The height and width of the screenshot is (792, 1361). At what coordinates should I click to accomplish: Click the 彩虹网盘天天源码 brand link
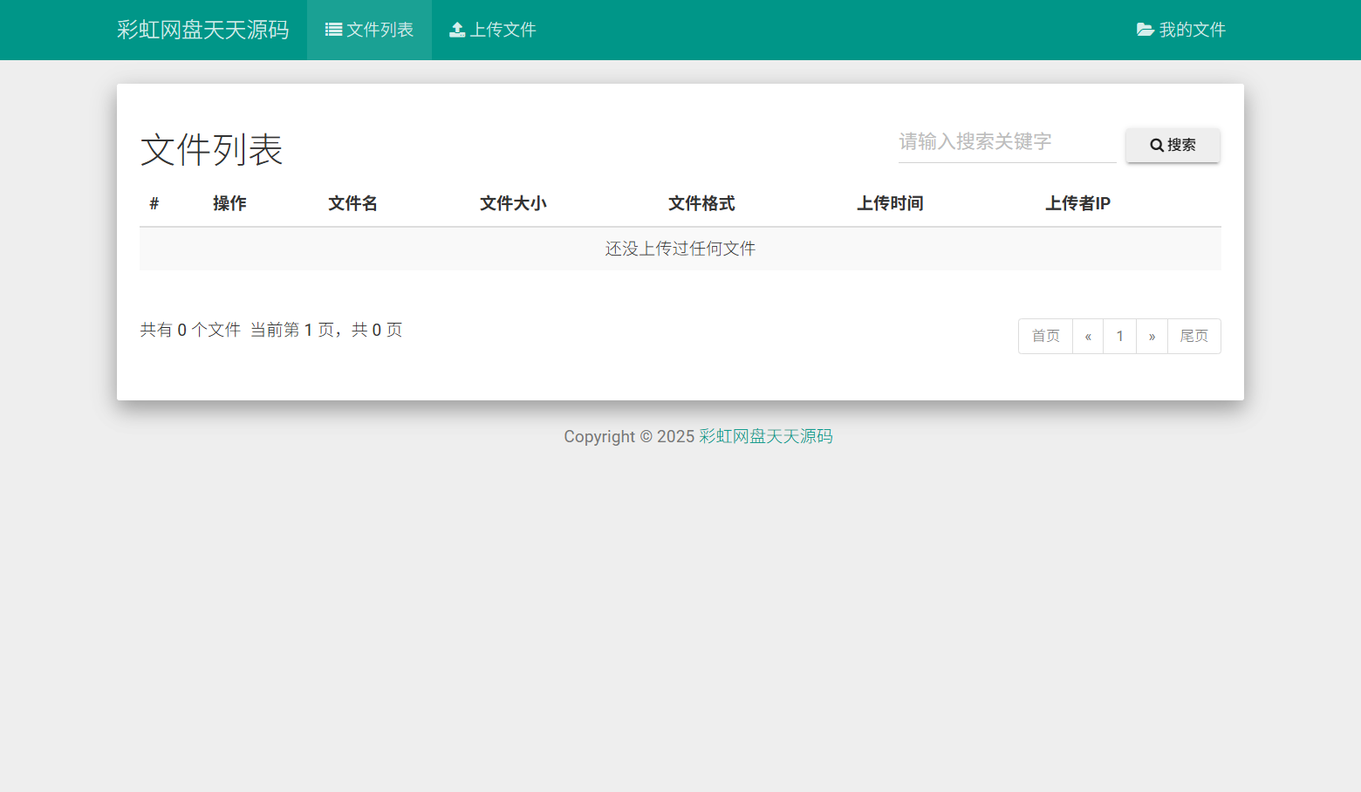[x=203, y=29]
